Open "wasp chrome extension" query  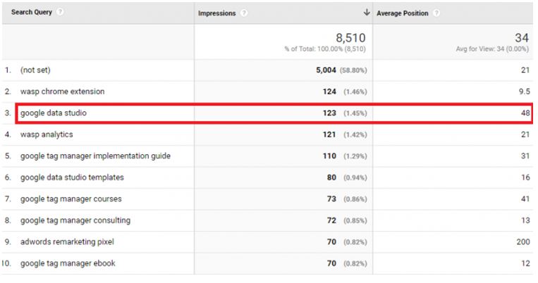pyautogui.click(x=63, y=92)
